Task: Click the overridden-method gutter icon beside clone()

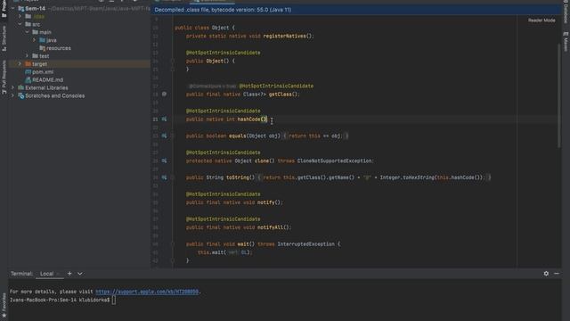Action: pos(164,160)
